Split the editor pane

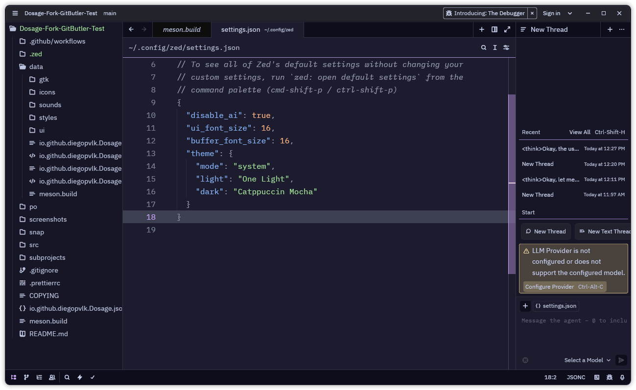pyautogui.click(x=495, y=29)
